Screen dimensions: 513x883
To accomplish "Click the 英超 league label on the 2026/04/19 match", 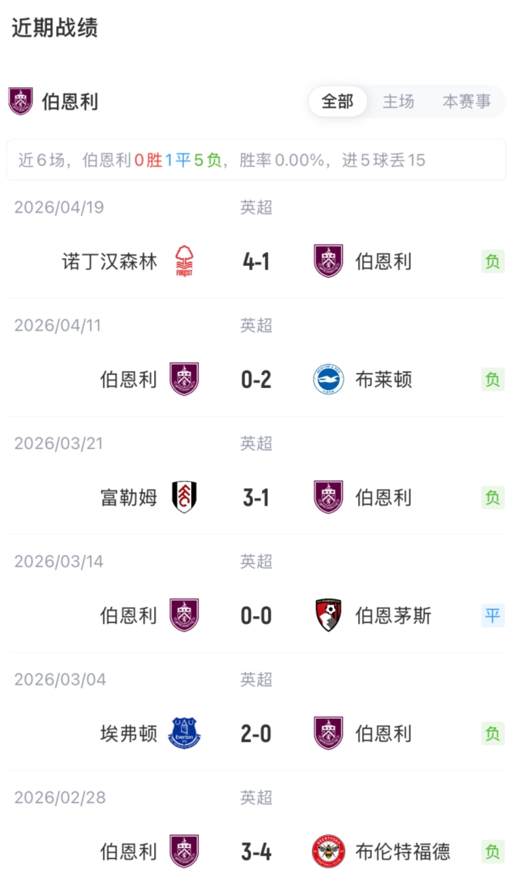I will [x=255, y=207].
